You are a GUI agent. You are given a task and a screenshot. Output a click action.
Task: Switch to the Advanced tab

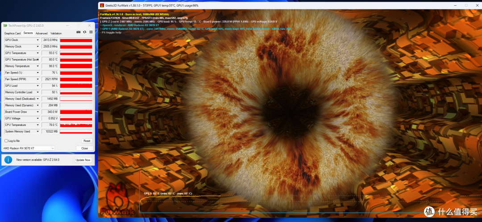coord(42,33)
